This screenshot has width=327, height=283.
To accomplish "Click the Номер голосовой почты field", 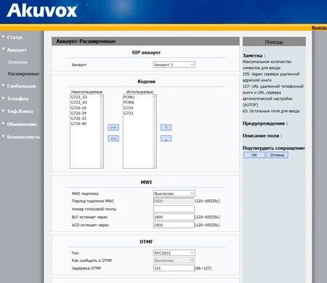I will coord(174,209).
